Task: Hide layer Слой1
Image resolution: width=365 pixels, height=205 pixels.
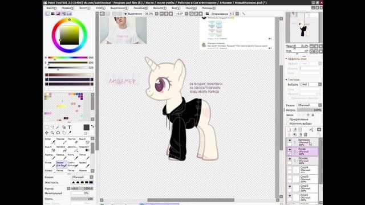Action: pos(290,196)
